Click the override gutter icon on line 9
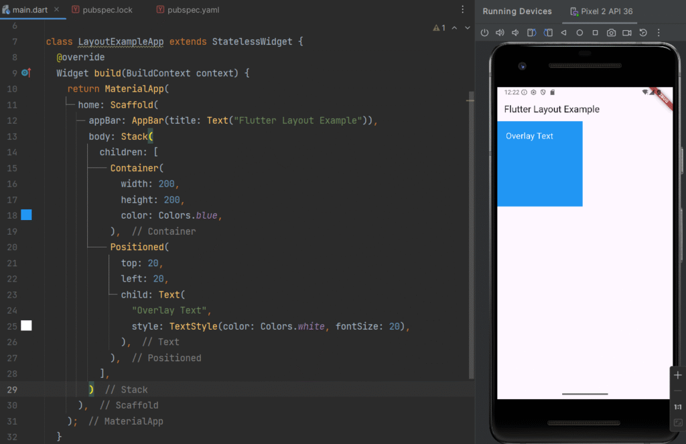The height and width of the screenshot is (444, 686). coord(26,73)
